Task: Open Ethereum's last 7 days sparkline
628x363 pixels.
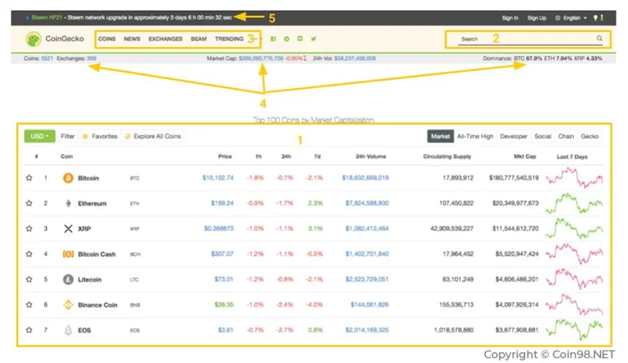Action: coord(574,203)
